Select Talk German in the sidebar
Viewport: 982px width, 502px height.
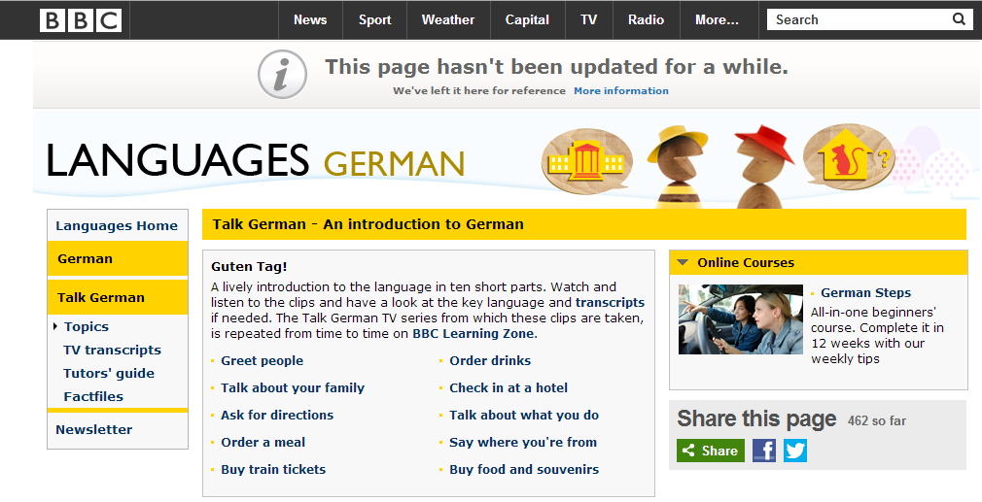click(x=117, y=297)
